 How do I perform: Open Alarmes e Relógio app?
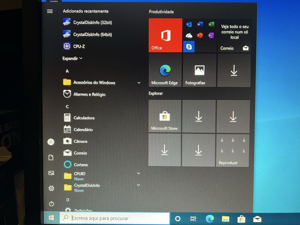pyautogui.click(x=85, y=94)
